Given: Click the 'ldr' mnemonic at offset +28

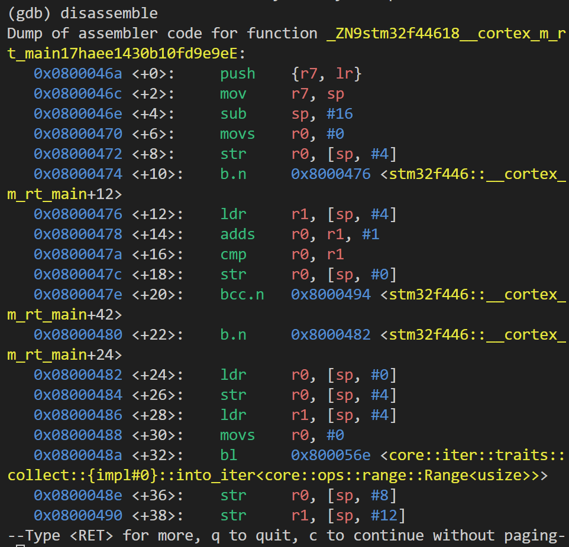Looking at the screenshot, I should coord(233,415).
